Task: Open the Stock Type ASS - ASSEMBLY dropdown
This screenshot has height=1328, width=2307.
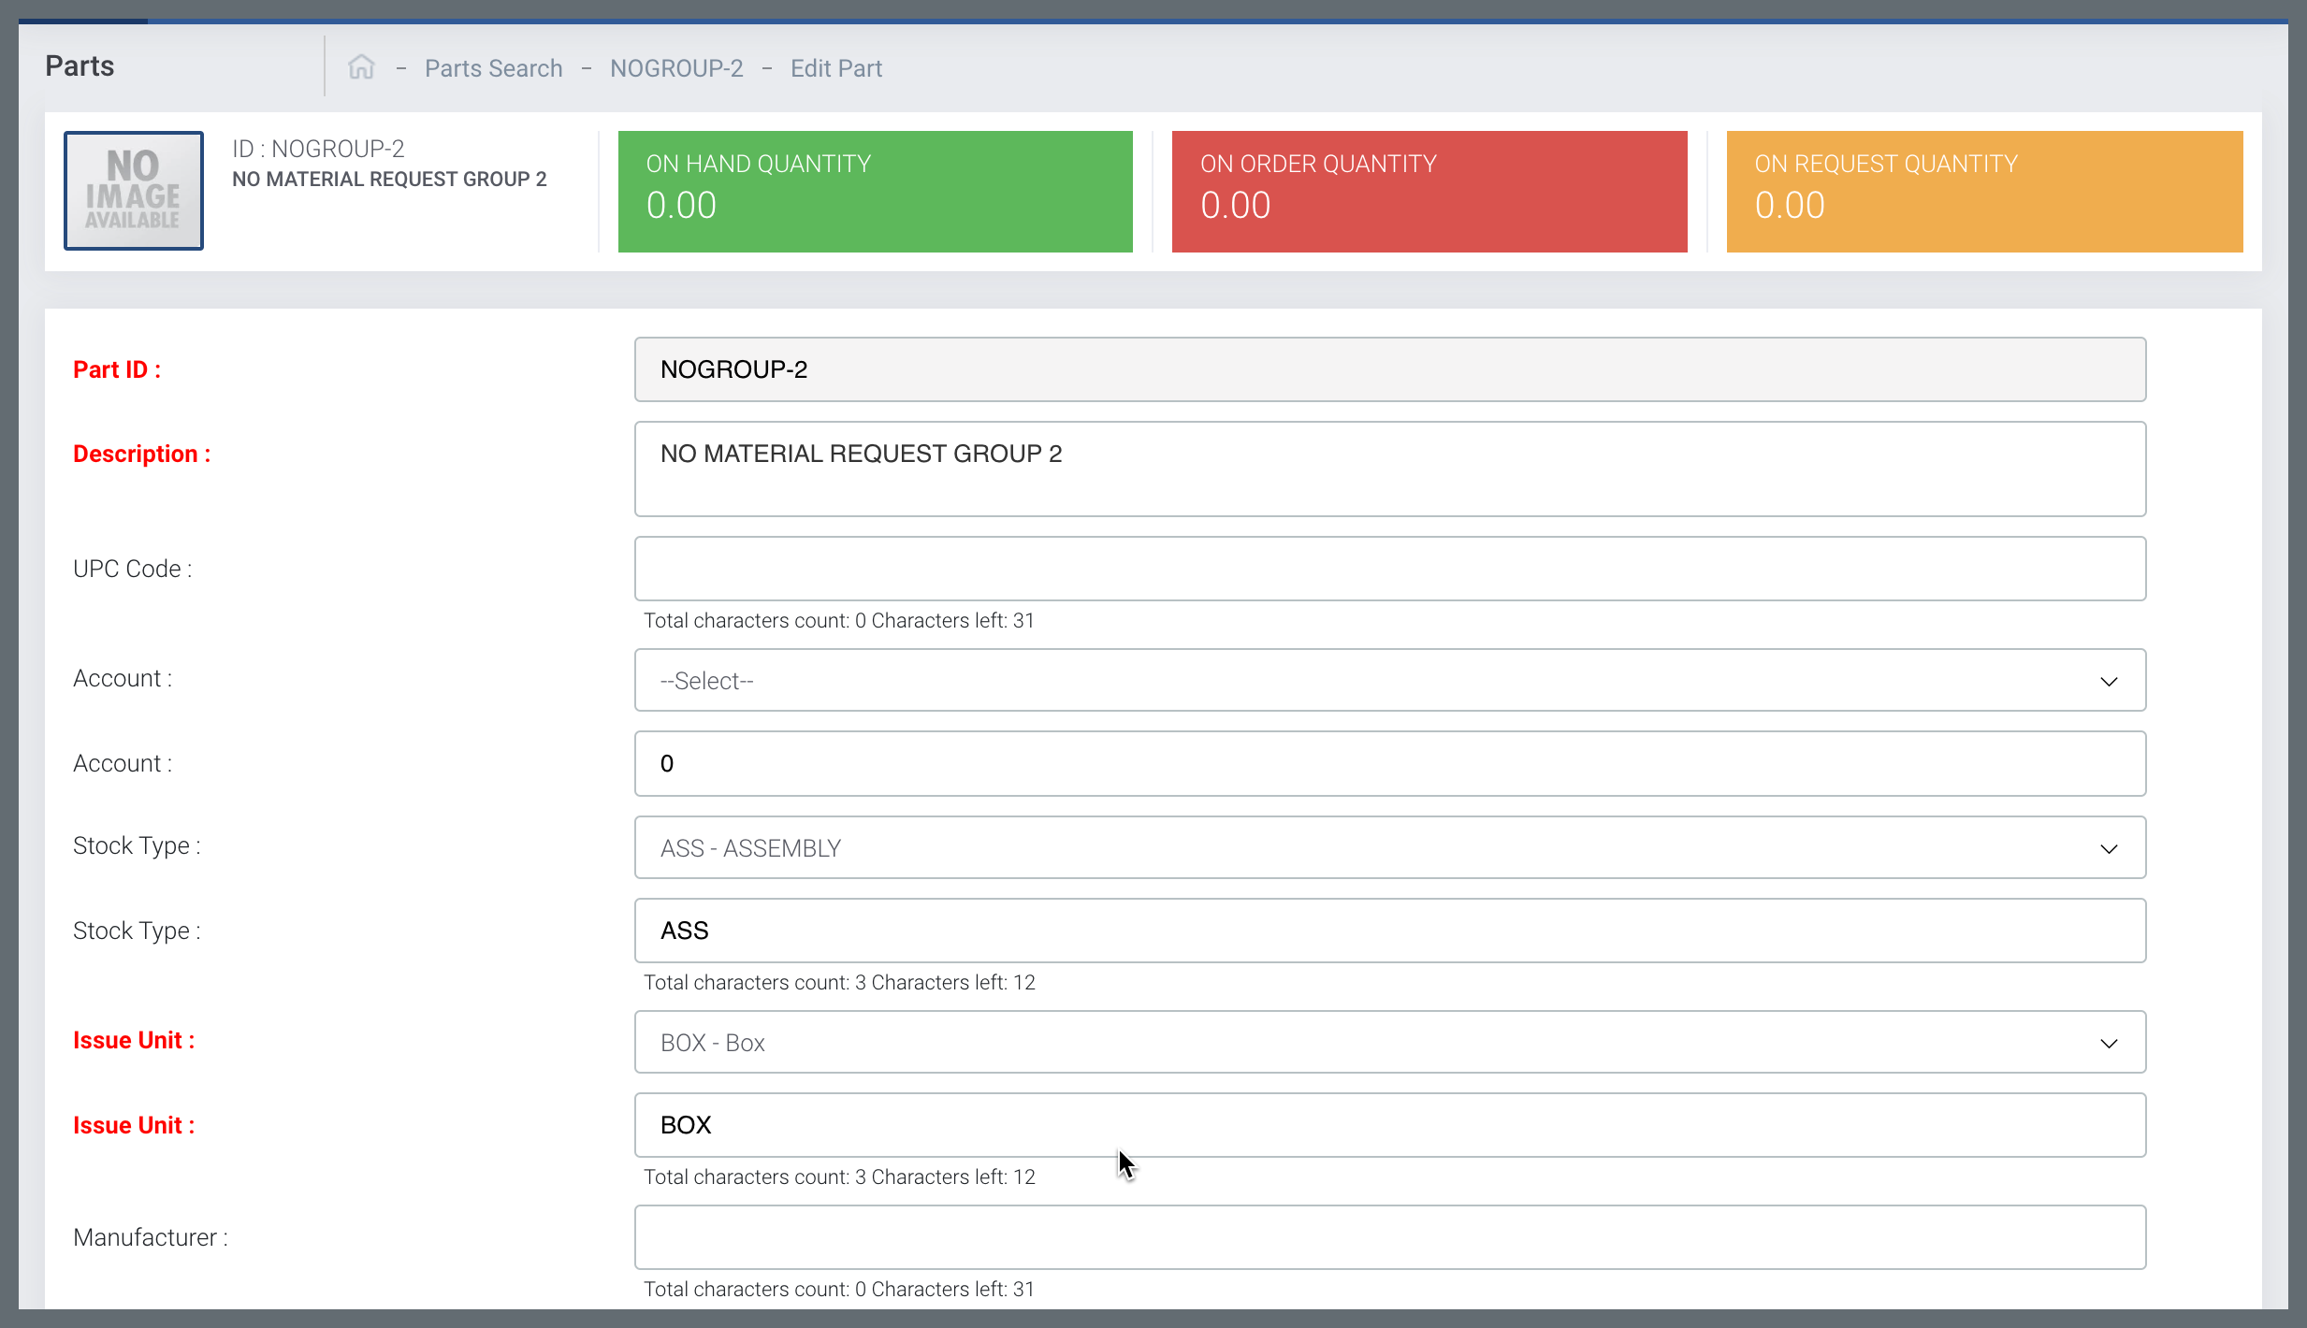Action: click(1389, 848)
